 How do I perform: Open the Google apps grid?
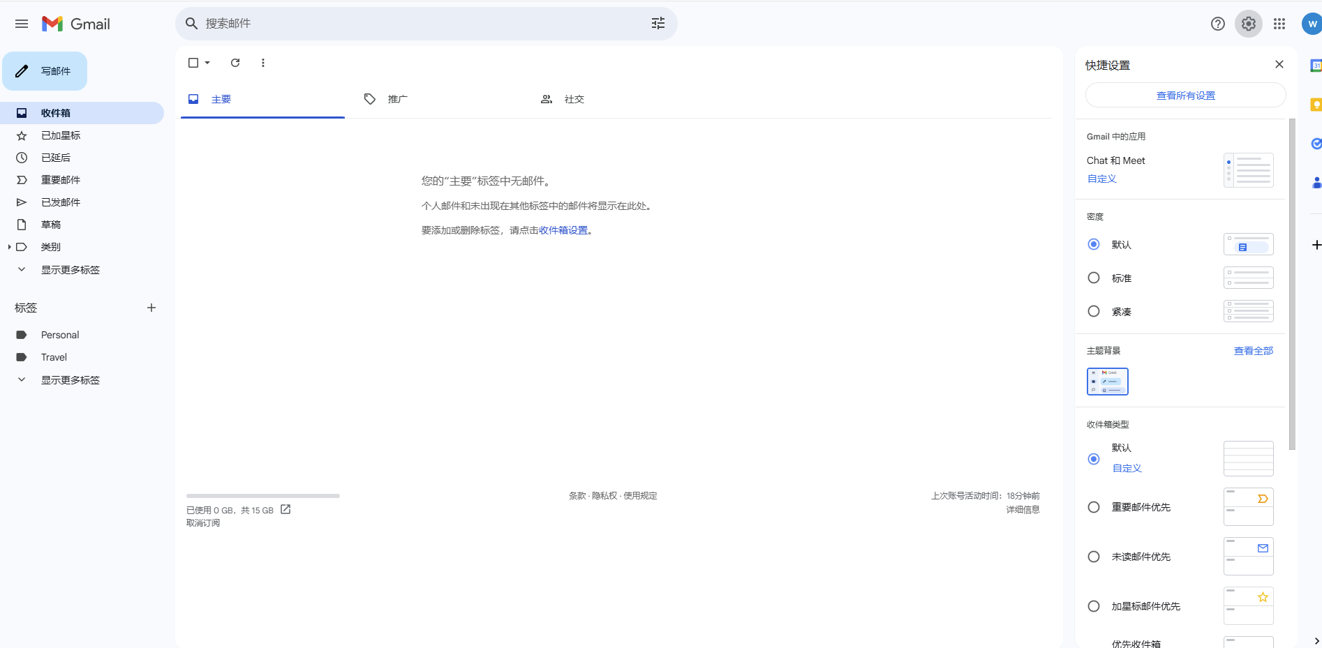(1279, 23)
